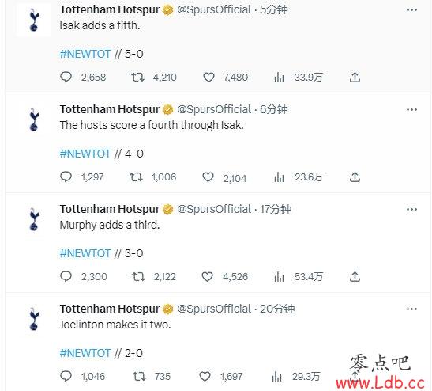Click the #NEWTOT hashtag in 2-0 tweet
432x391 pixels.
[x=85, y=353]
